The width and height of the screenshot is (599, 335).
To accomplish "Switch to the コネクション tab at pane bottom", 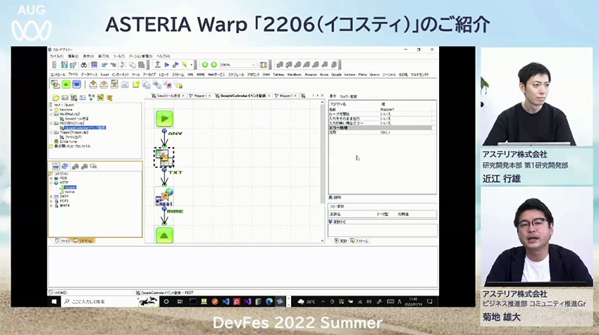I will 84,241.
